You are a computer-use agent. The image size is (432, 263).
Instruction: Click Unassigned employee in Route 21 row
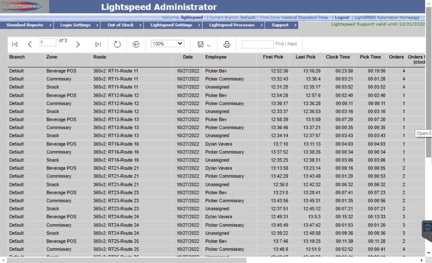(x=217, y=184)
